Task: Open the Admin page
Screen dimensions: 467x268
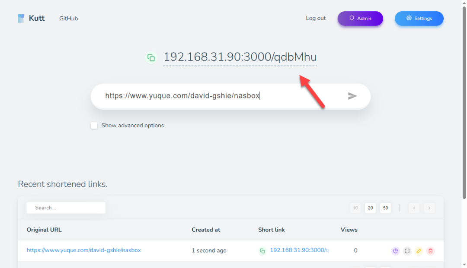Action: 360,19
